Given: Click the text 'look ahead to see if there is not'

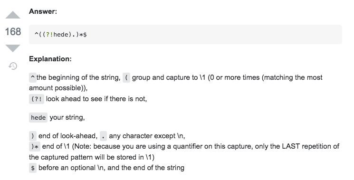Looking at the screenshot, I should (96, 99).
